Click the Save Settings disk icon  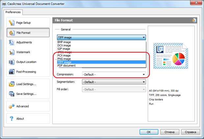12,94
